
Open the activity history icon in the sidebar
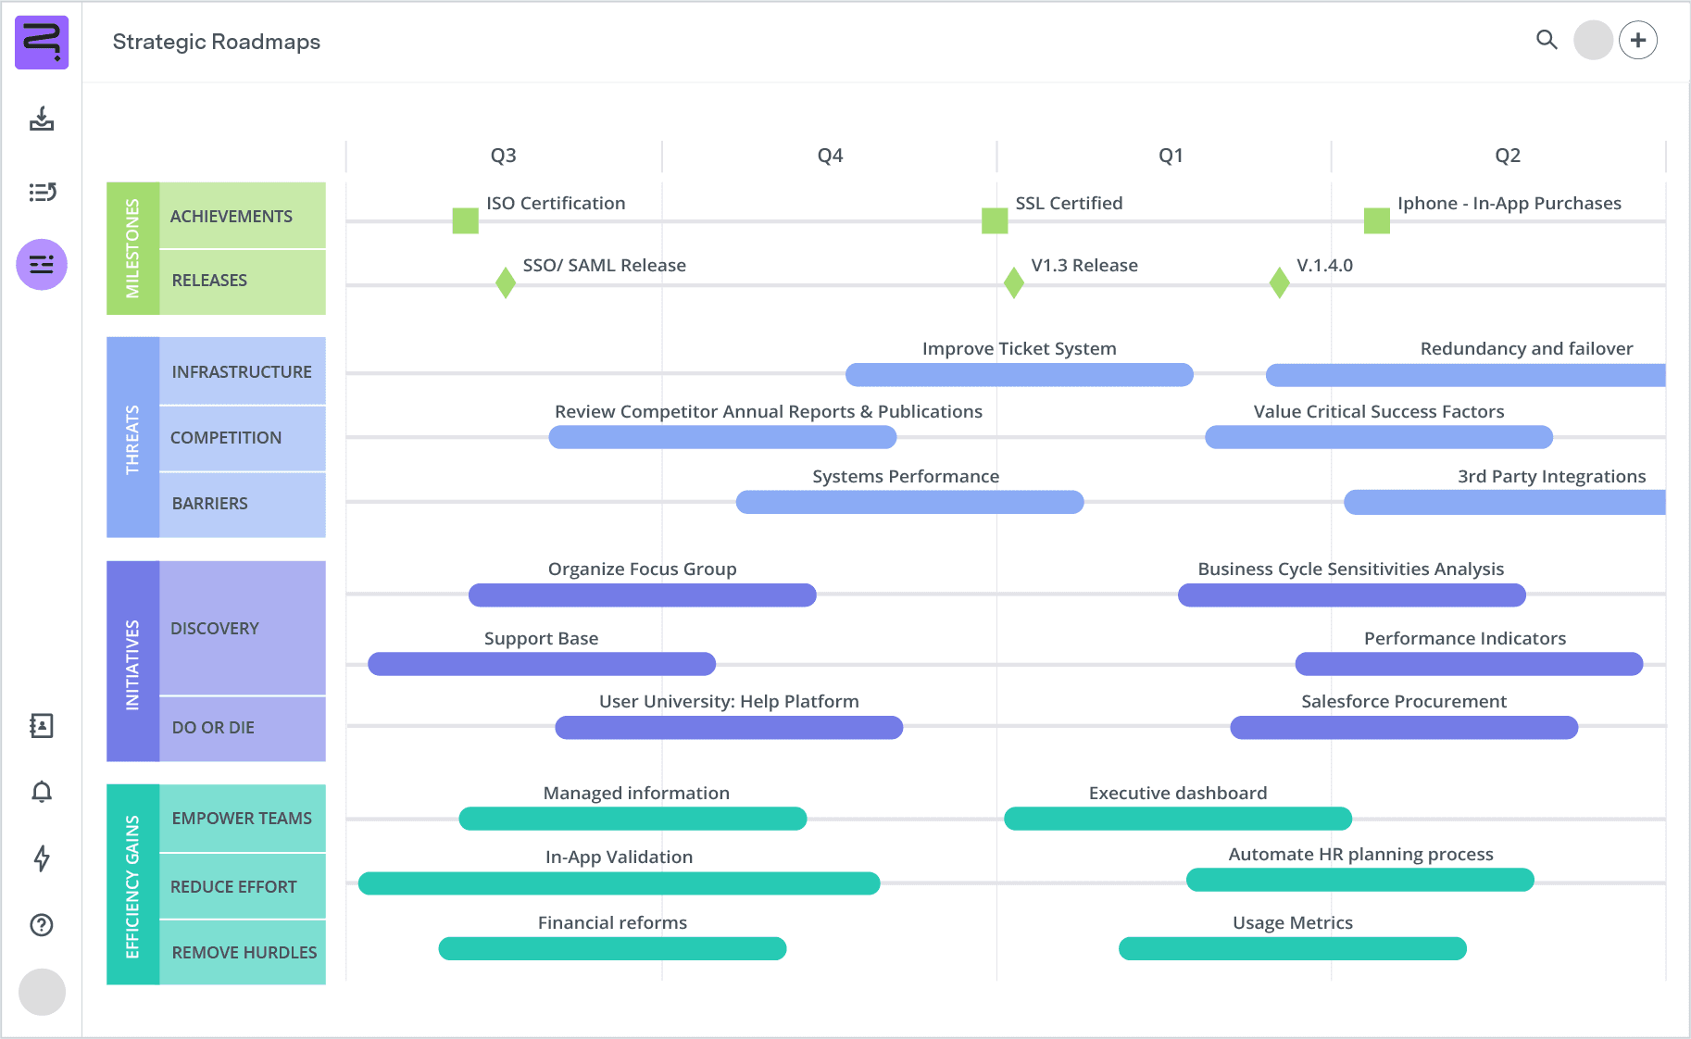point(42,192)
